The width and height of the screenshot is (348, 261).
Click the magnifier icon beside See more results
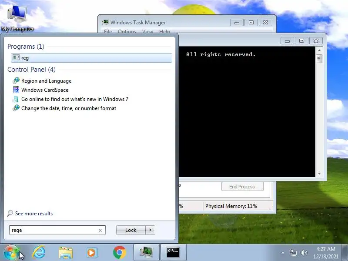click(10, 213)
